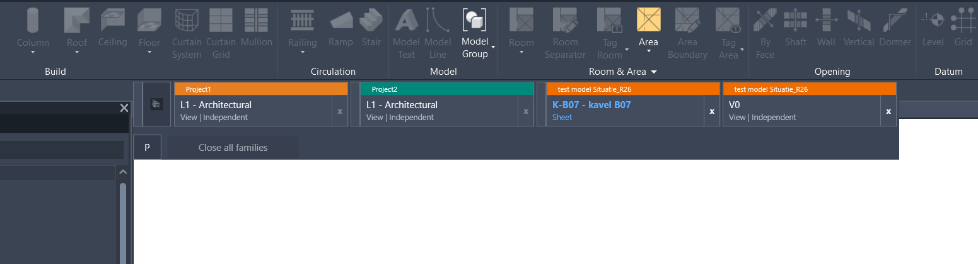978x264 pixels.
Task: Click the Roof tool icon
Action: click(77, 21)
